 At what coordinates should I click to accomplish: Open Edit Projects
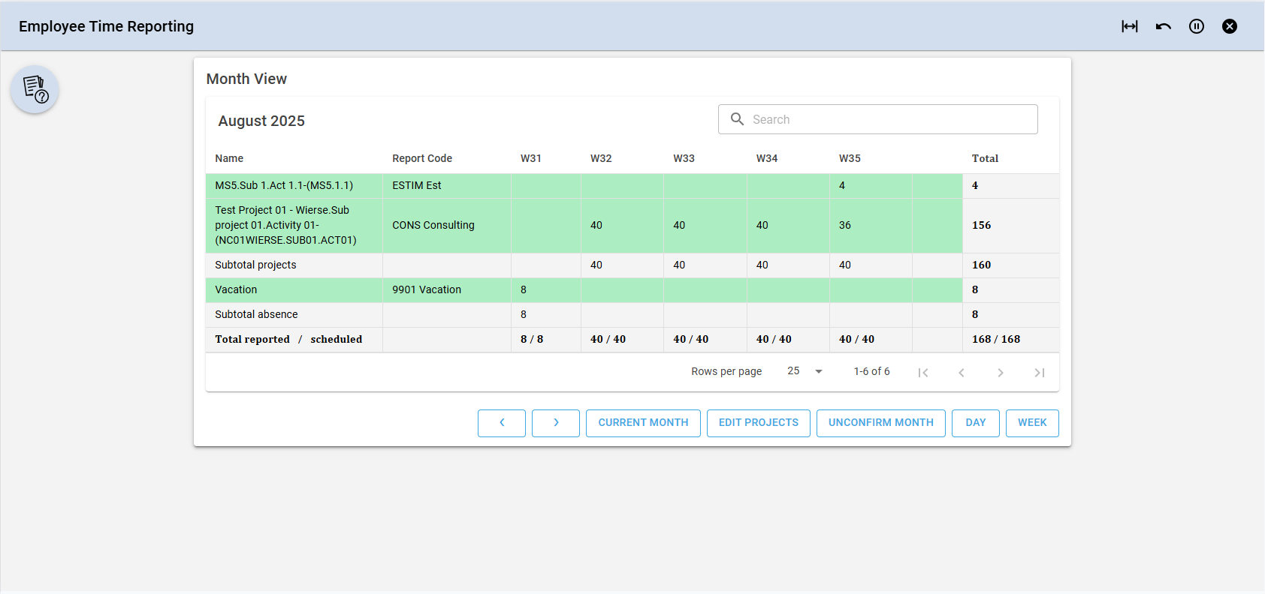coord(758,423)
